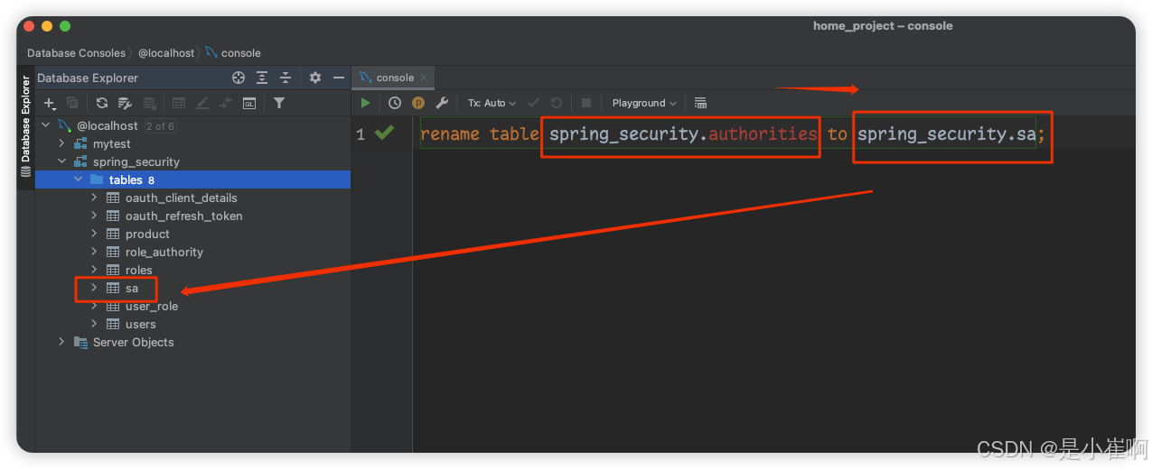Click the orange P parameters icon

pyautogui.click(x=418, y=103)
